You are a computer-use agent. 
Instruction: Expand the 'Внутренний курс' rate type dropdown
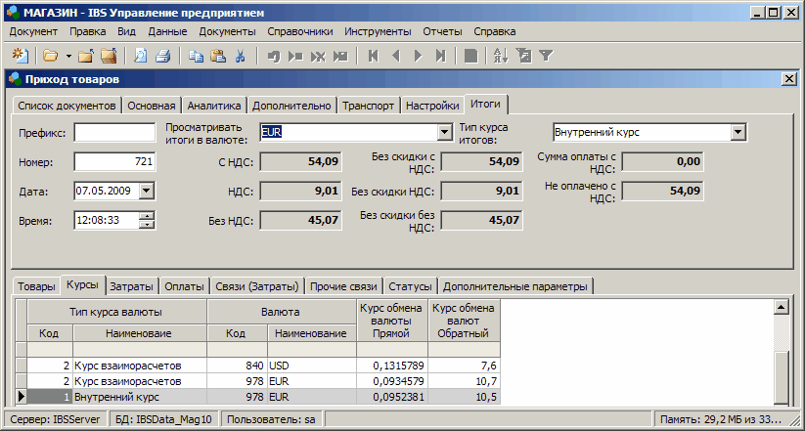pos(738,132)
